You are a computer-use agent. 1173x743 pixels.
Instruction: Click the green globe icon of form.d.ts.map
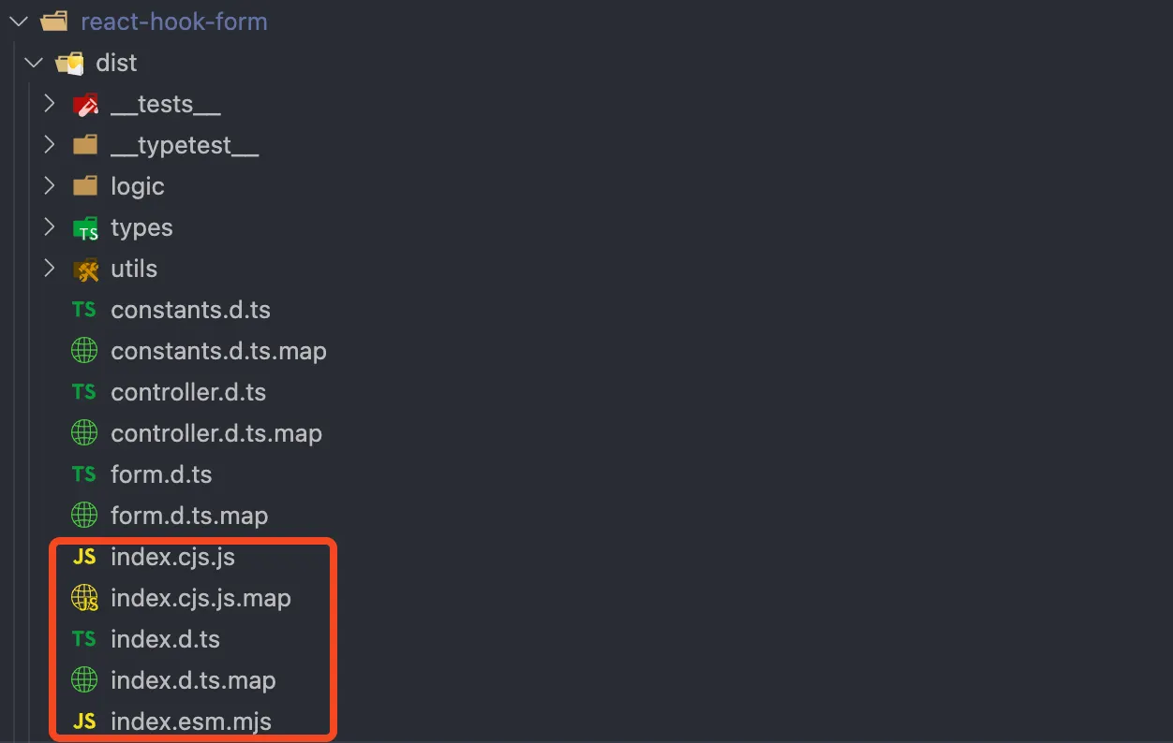click(84, 516)
